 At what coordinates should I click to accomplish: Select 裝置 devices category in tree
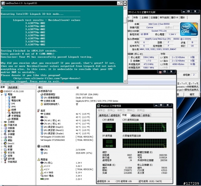[10, 146]
